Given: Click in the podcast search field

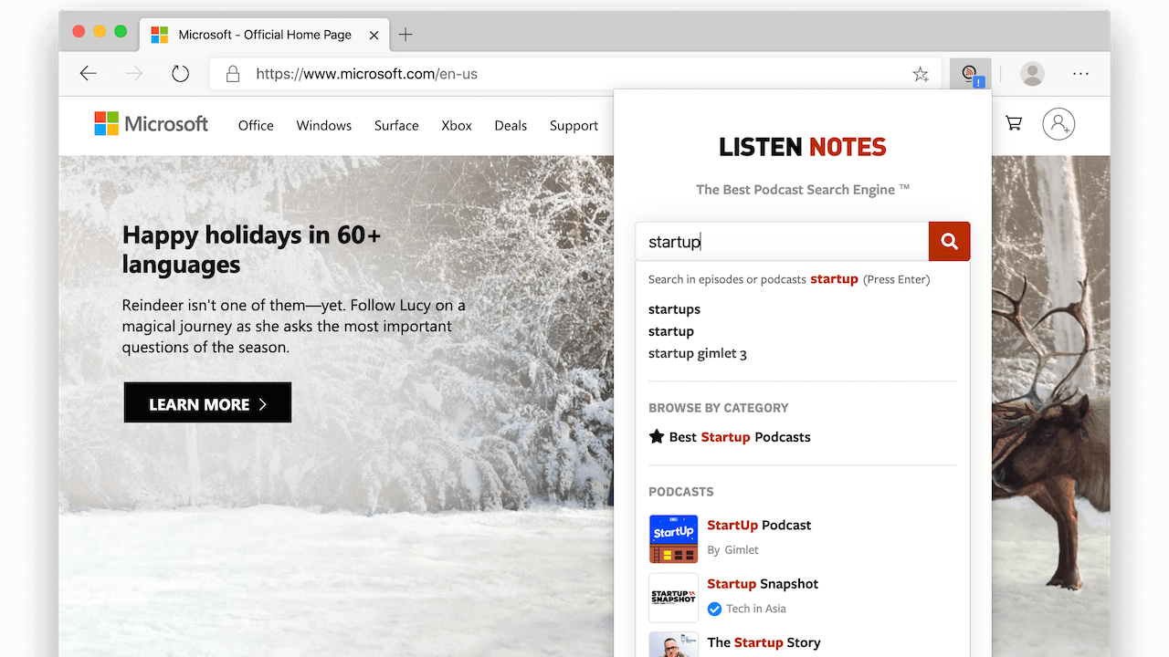Looking at the screenshot, I should [783, 241].
